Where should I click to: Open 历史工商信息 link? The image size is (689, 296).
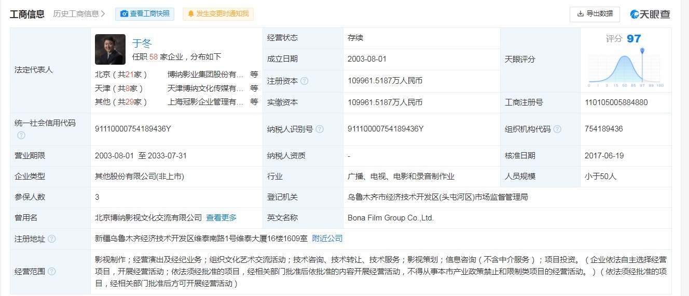[79, 14]
